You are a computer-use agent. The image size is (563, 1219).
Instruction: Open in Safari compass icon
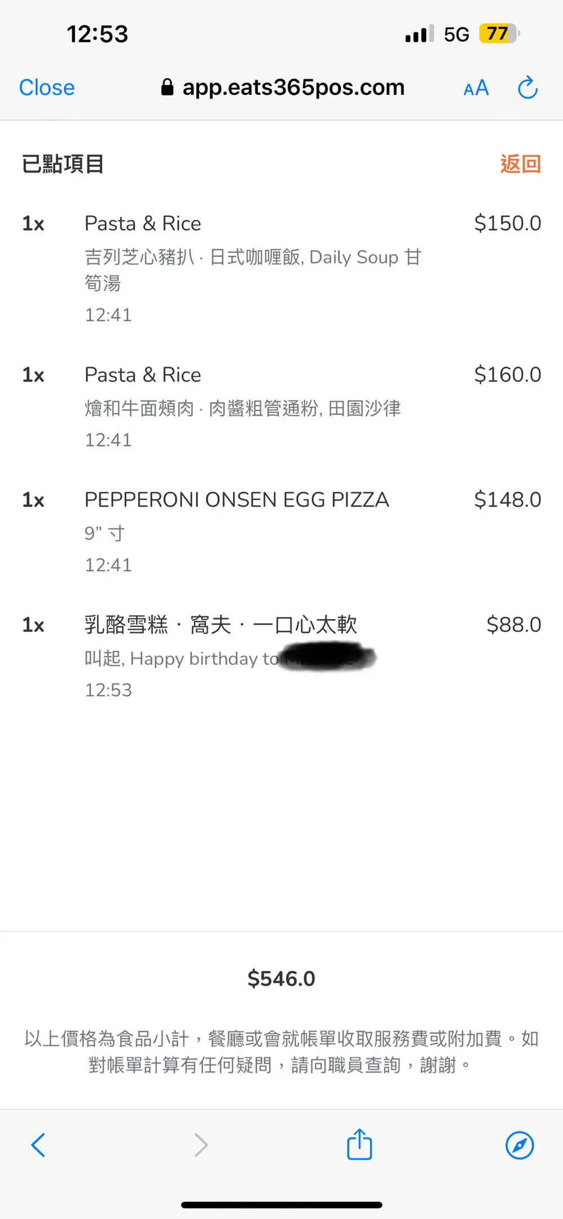coord(520,1145)
